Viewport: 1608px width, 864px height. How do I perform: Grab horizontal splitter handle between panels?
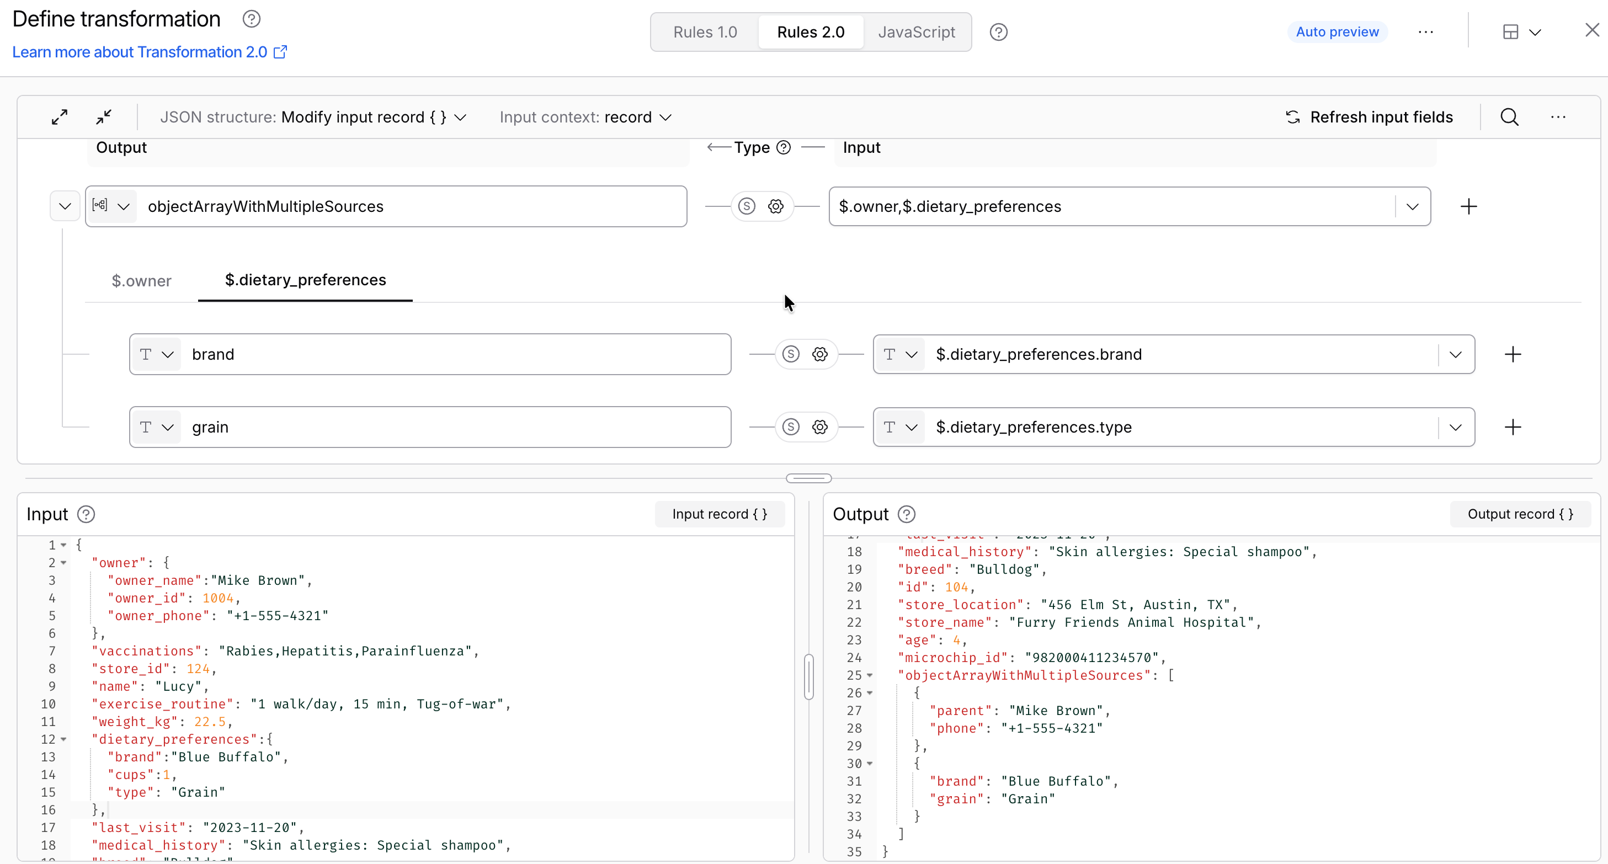[x=808, y=478]
